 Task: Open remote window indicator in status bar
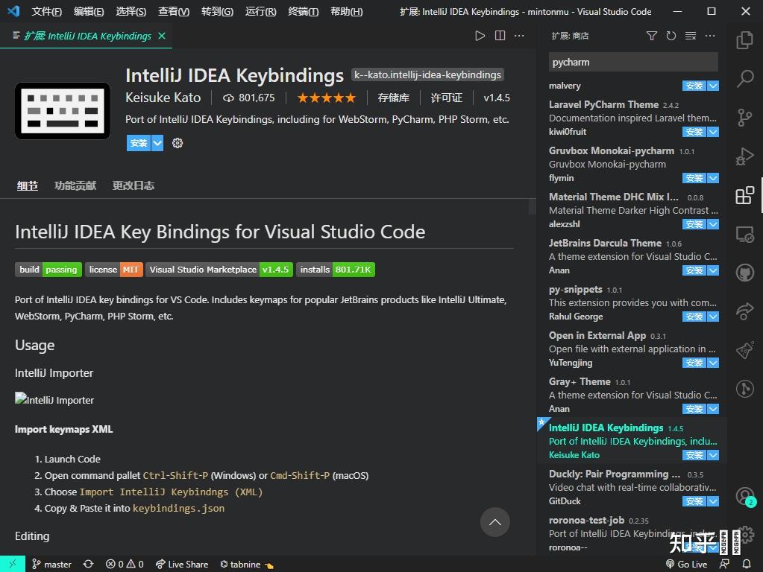[13, 565]
